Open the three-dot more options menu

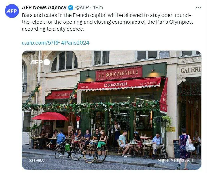tap(198, 8)
